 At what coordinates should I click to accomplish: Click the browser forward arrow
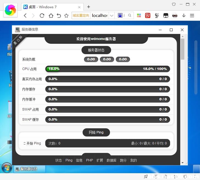click(33, 16)
